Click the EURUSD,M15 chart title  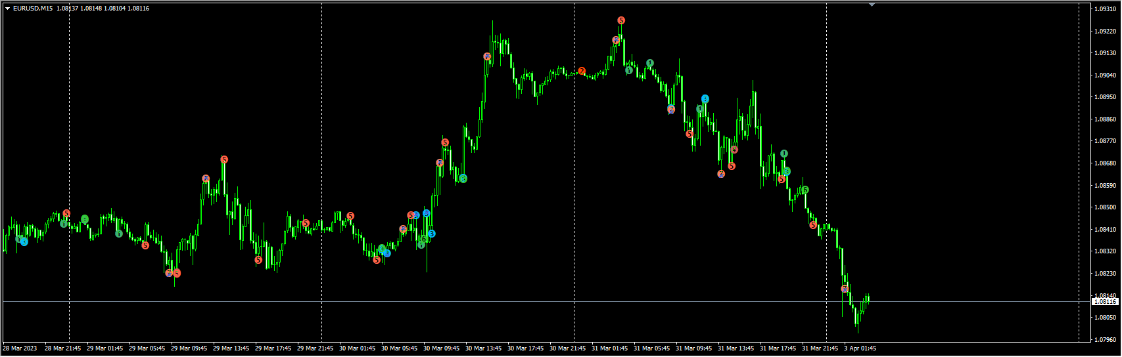tap(33, 9)
